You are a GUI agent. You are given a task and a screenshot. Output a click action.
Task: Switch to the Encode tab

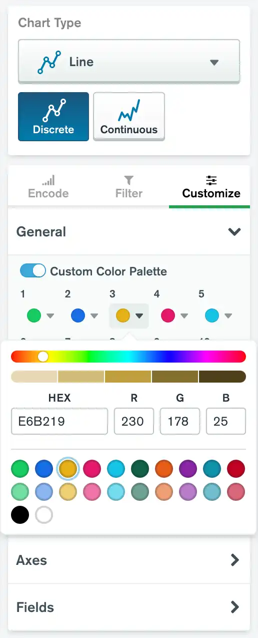[48, 187]
